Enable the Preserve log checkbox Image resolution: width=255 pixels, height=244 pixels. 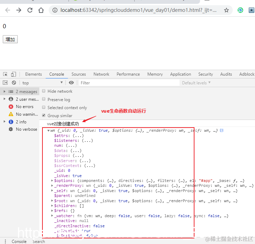[43, 99]
